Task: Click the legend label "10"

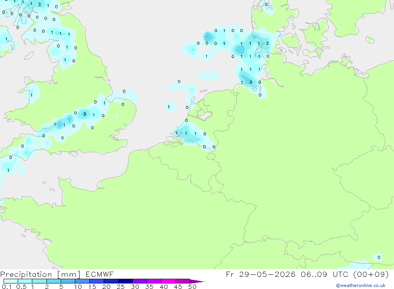Action: point(78,287)
